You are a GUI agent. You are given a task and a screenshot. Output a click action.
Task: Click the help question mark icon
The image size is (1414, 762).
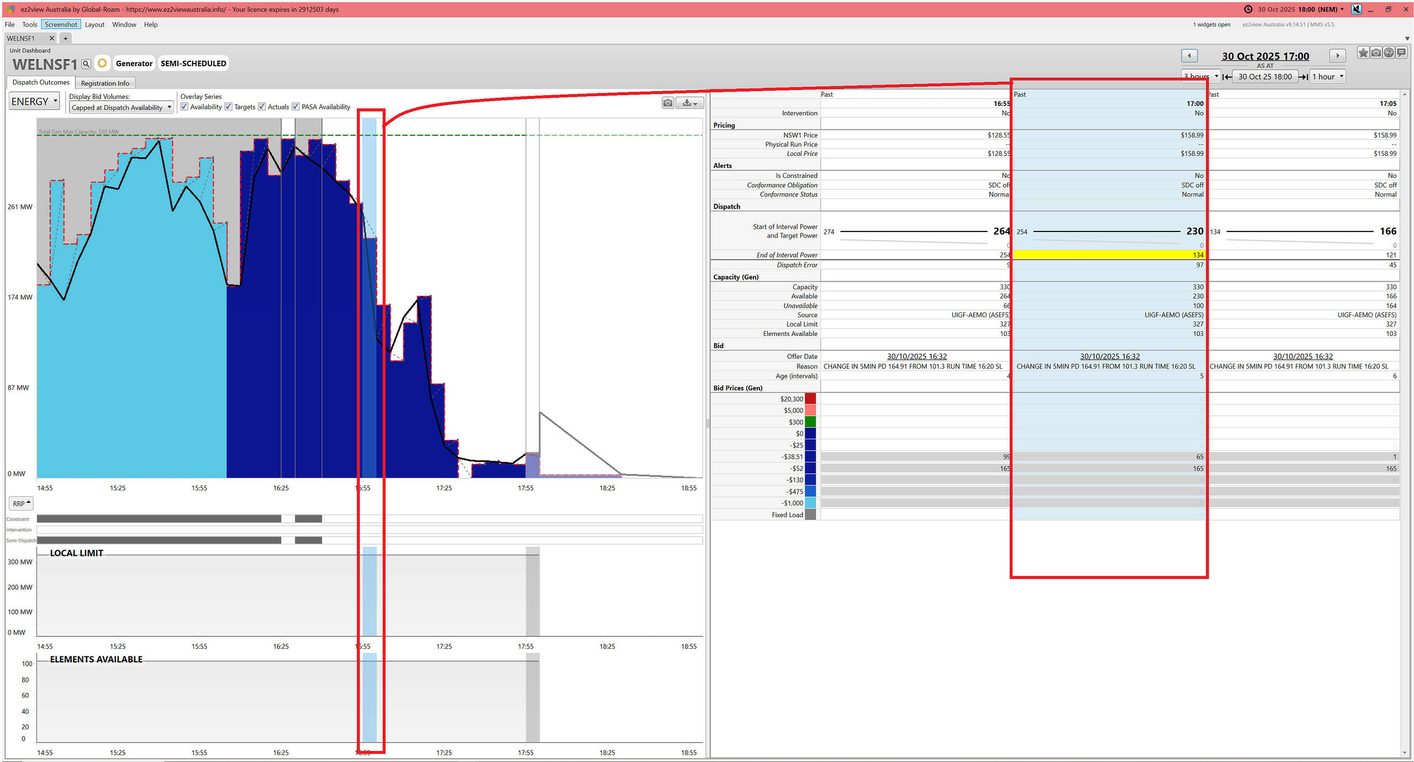(x=1389, y=53)
